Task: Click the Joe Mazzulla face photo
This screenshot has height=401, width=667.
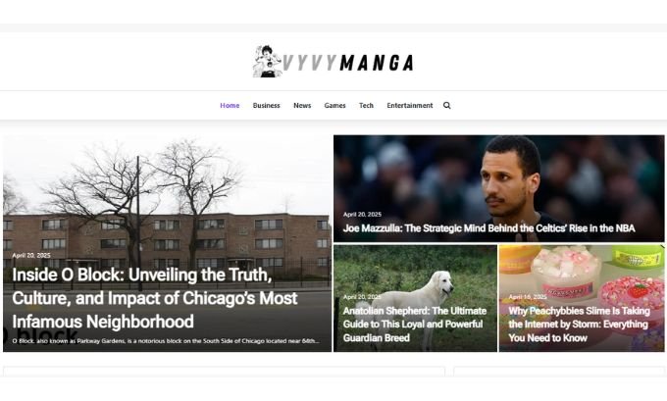Action: [x=509, y=176]
